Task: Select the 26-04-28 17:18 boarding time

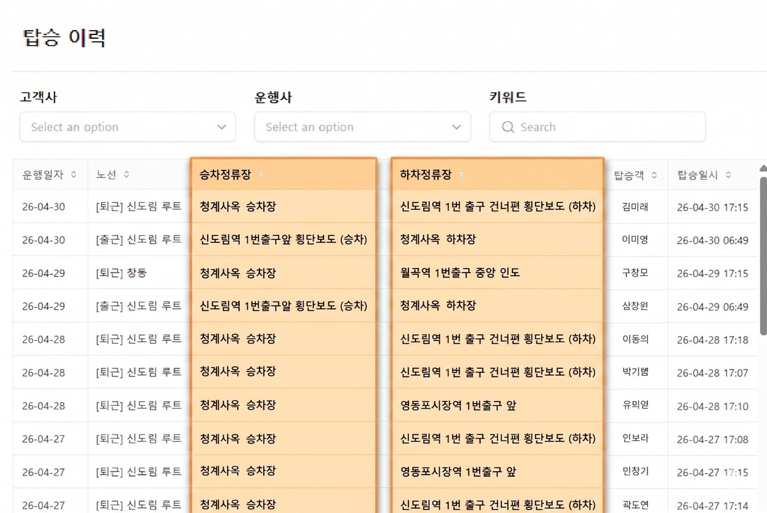Action: [x=712, y=340]
